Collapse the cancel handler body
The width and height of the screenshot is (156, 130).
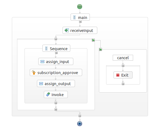pos(123,66)
